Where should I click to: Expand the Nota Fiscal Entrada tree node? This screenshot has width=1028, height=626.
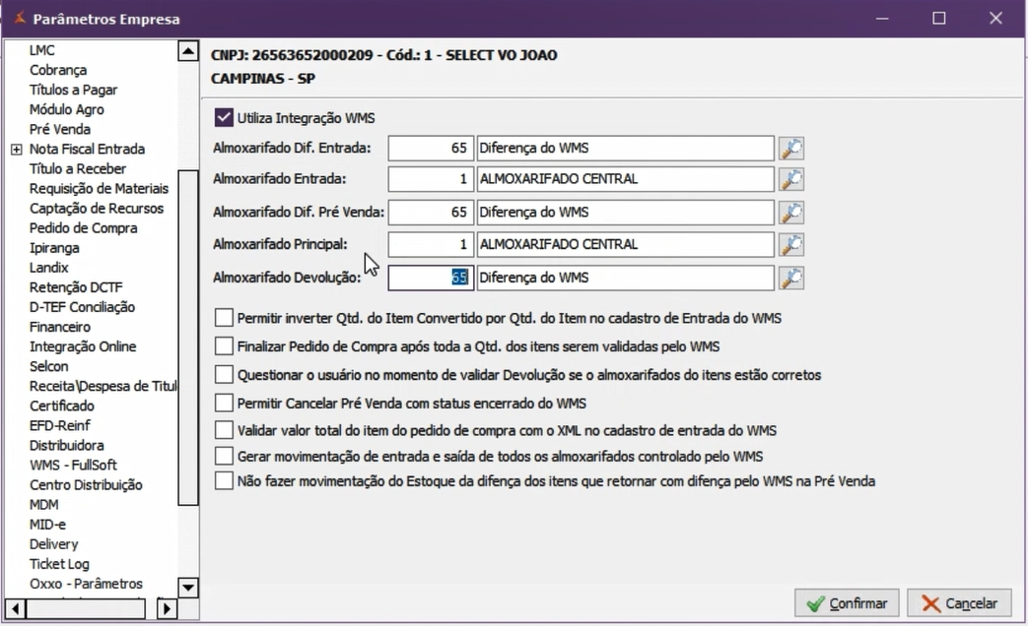(17, 150)
